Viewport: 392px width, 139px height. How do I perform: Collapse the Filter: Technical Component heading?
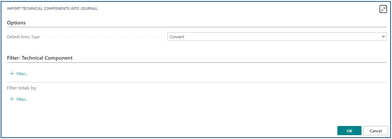click(40, 58)
